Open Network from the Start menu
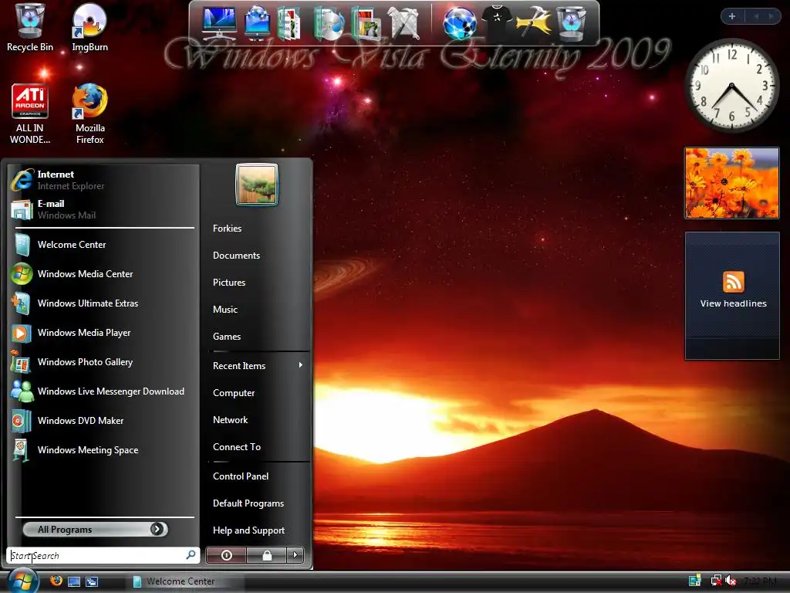The image size is (790, 593). (x=230, y=419)
